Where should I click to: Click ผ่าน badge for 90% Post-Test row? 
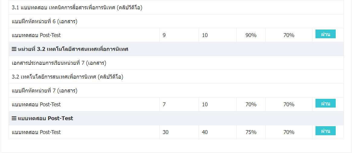325,34
